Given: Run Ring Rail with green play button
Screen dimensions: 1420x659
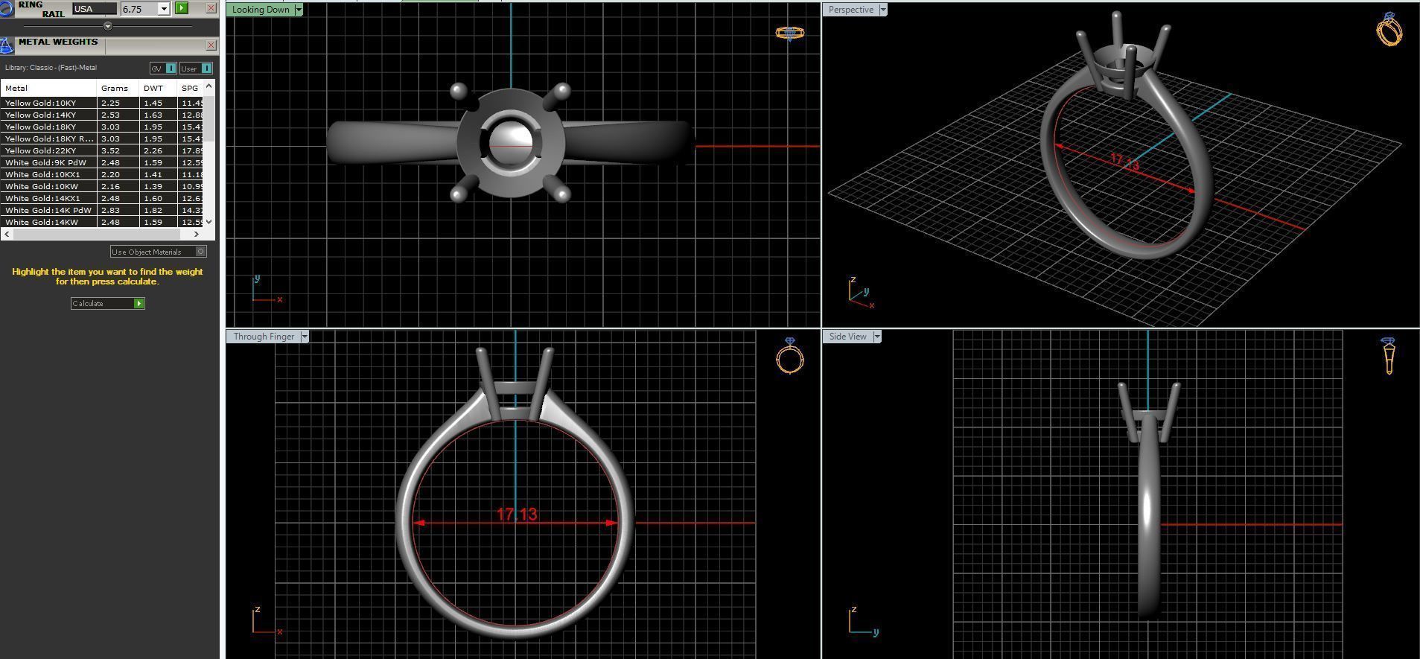Looking at the screenshot, I should point(181,8).
